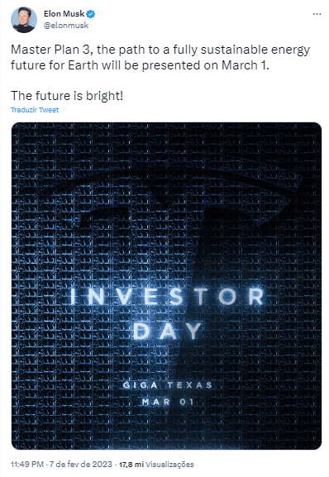This screenshot has height=477, width=329.
Task: Click "MAR 01" text in the image
Action: (168, 402)
